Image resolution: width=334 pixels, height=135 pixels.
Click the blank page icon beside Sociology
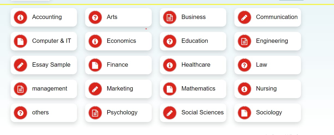[244, 113]
